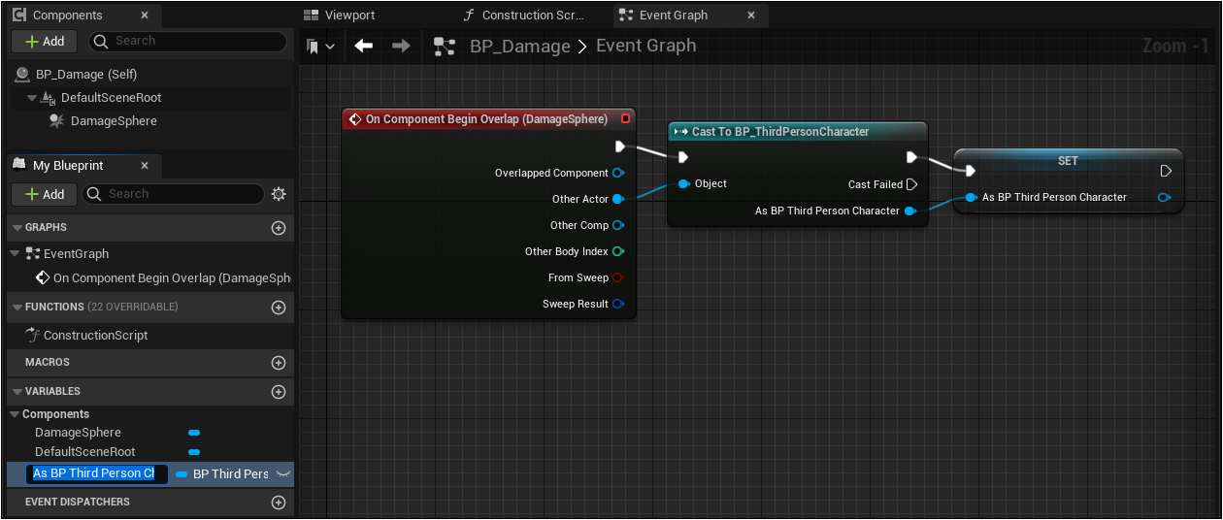Add a new event dispatcher with plus icon
The width and height of the screenshot is (1223, 520).
[279, 503]
